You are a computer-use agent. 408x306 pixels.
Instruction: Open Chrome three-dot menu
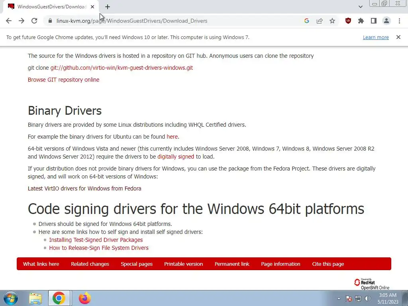[x=399, y=21]
